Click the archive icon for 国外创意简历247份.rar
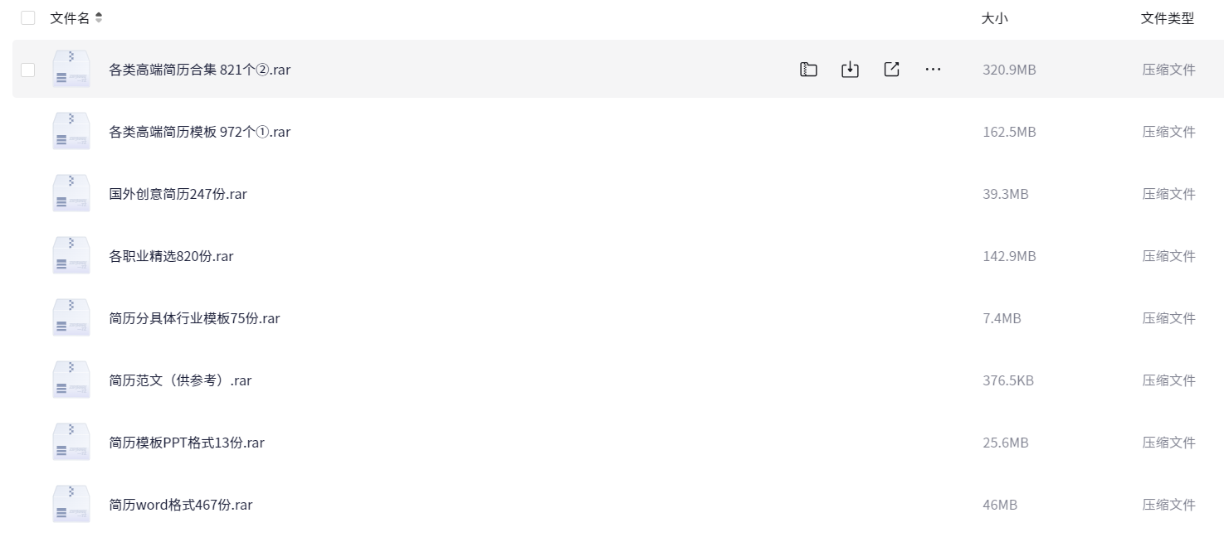 (x=71, y=194)
